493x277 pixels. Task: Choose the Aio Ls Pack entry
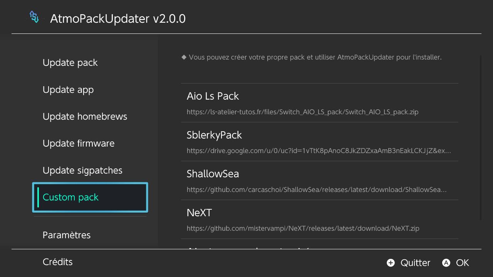(320, 103)
